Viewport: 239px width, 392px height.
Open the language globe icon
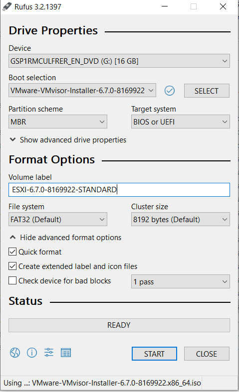pyautogui.click(x=15, y=353)
